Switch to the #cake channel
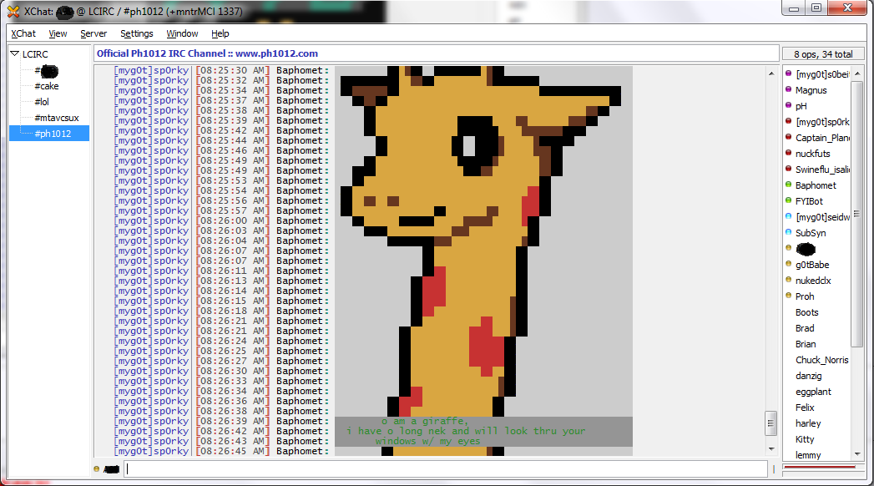Screen dimensions: 874x486 click(47, 86)
